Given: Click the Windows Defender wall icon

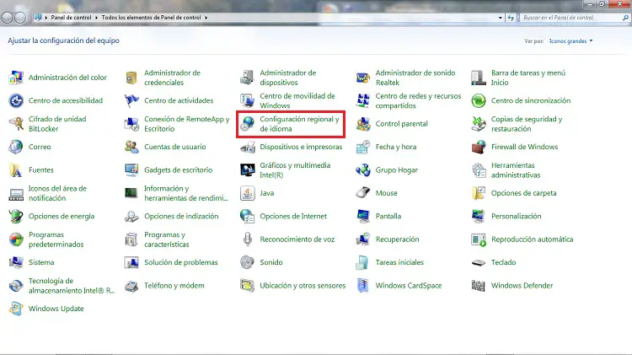Looking at the screenshot, I should pos(479,286).
